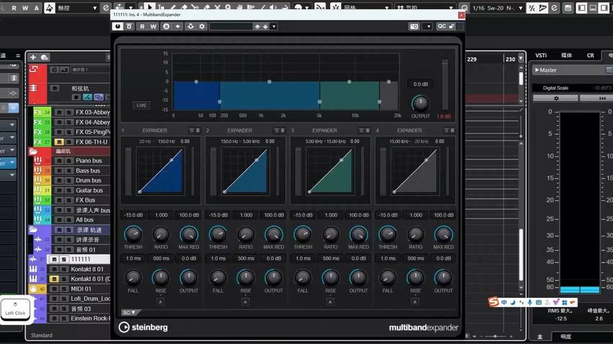Enable Read automation (R) in plugin header
The image size is (613, 344).
[x=142, y=26]
